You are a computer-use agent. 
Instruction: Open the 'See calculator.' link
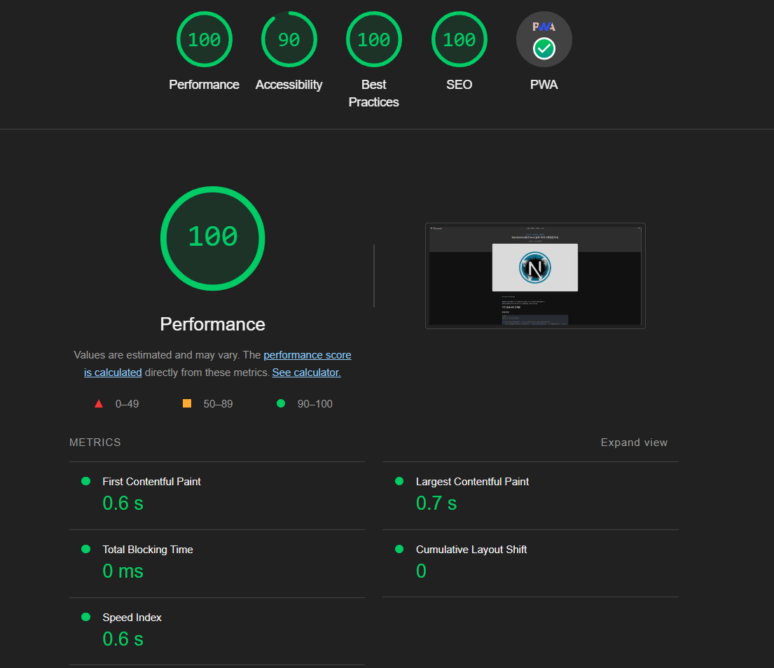(x=306, y=373)
